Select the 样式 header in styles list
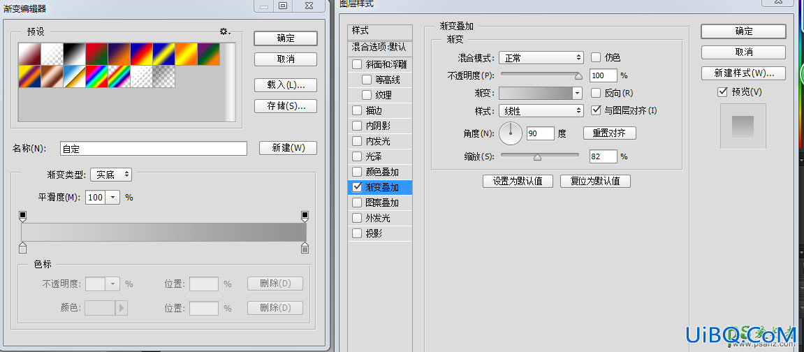Viewport: 804px width, 352px height. click(x=379, y=31)
